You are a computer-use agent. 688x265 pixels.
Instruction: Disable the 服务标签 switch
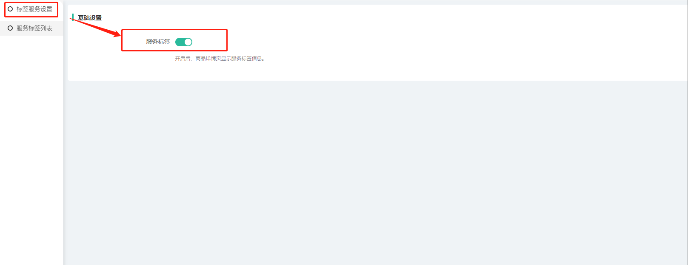[x=184, y=42]
